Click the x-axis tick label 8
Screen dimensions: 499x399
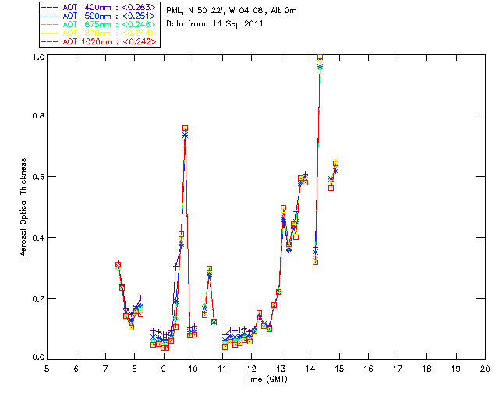pyautogui.click(x=134, y=369)
